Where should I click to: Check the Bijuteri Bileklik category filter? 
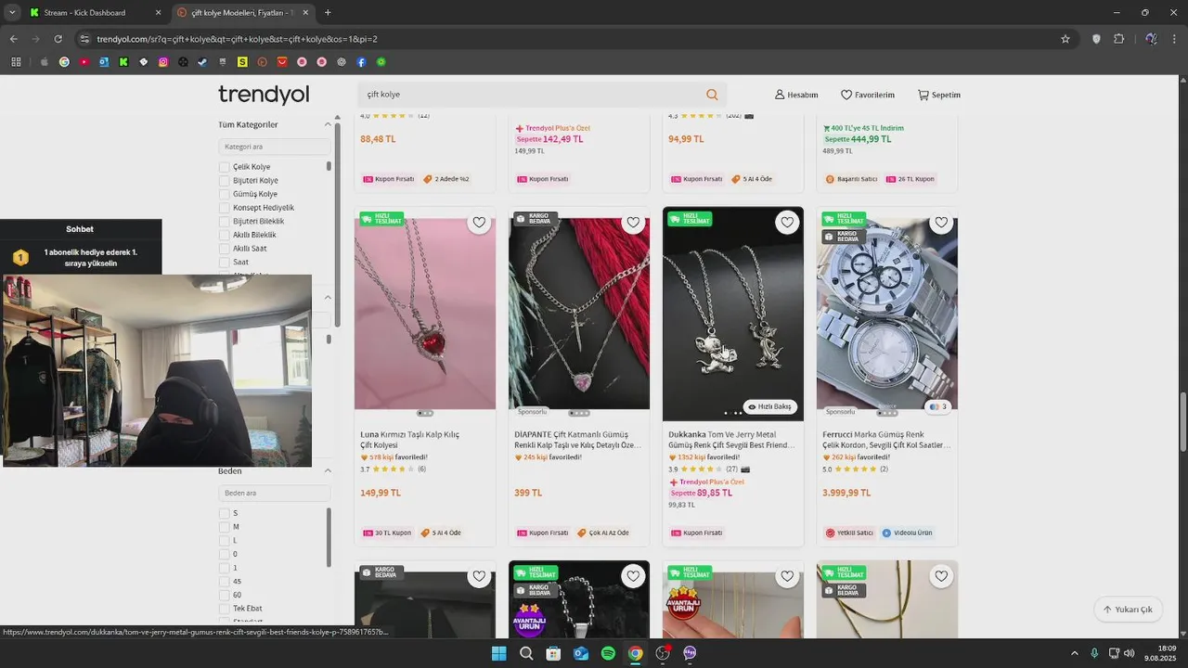point(224,222)
